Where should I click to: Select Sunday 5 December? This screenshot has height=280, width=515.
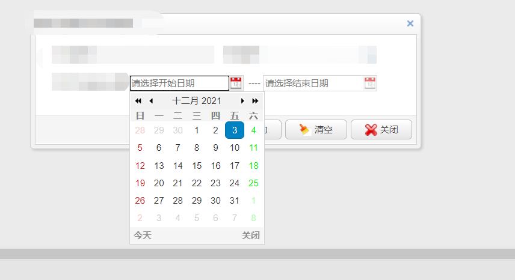pyautogui.click(x=140, y=148)
